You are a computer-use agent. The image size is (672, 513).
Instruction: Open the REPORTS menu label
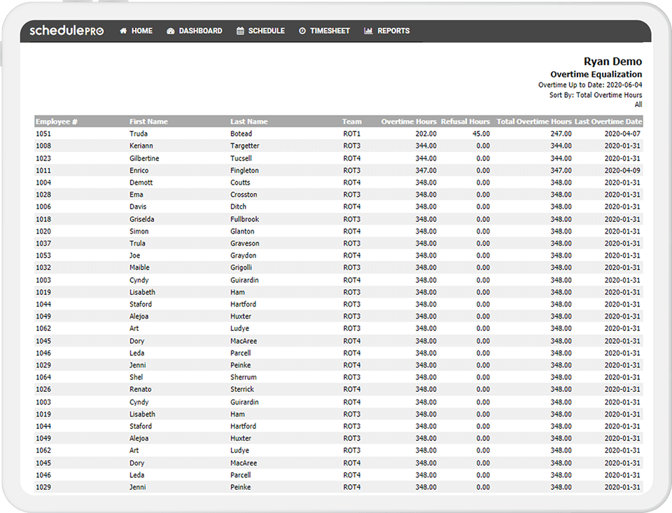click(x=393, y=31)
